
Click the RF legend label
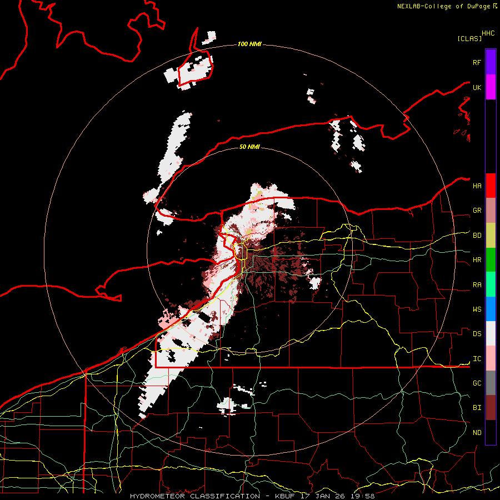point(477,62)
